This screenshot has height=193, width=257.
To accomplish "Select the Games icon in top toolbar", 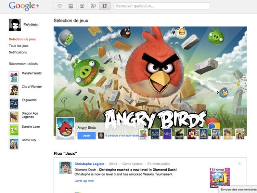I will [104, 6].
